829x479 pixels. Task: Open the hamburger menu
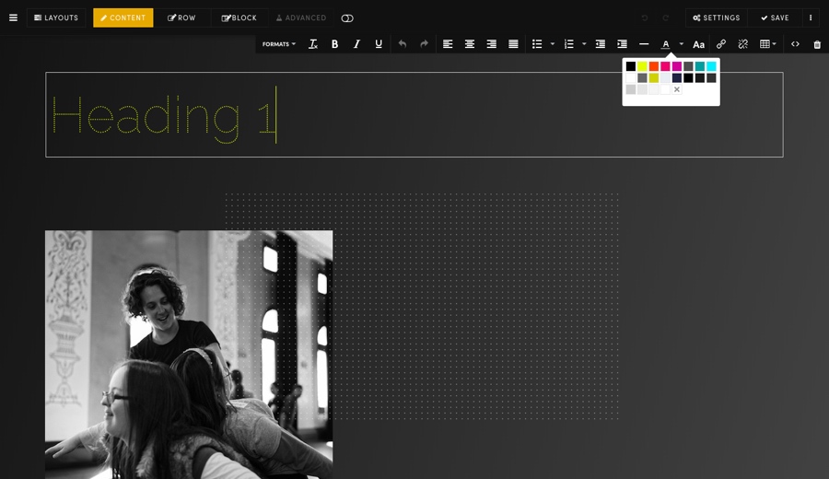[13, 18]
